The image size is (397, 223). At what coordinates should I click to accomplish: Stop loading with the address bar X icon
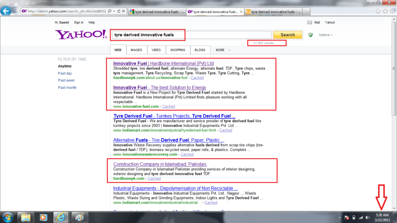coord(124,11)
